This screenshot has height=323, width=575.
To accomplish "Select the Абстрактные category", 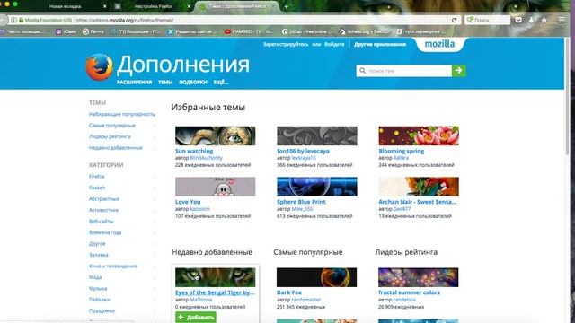I will click(104, 199).
